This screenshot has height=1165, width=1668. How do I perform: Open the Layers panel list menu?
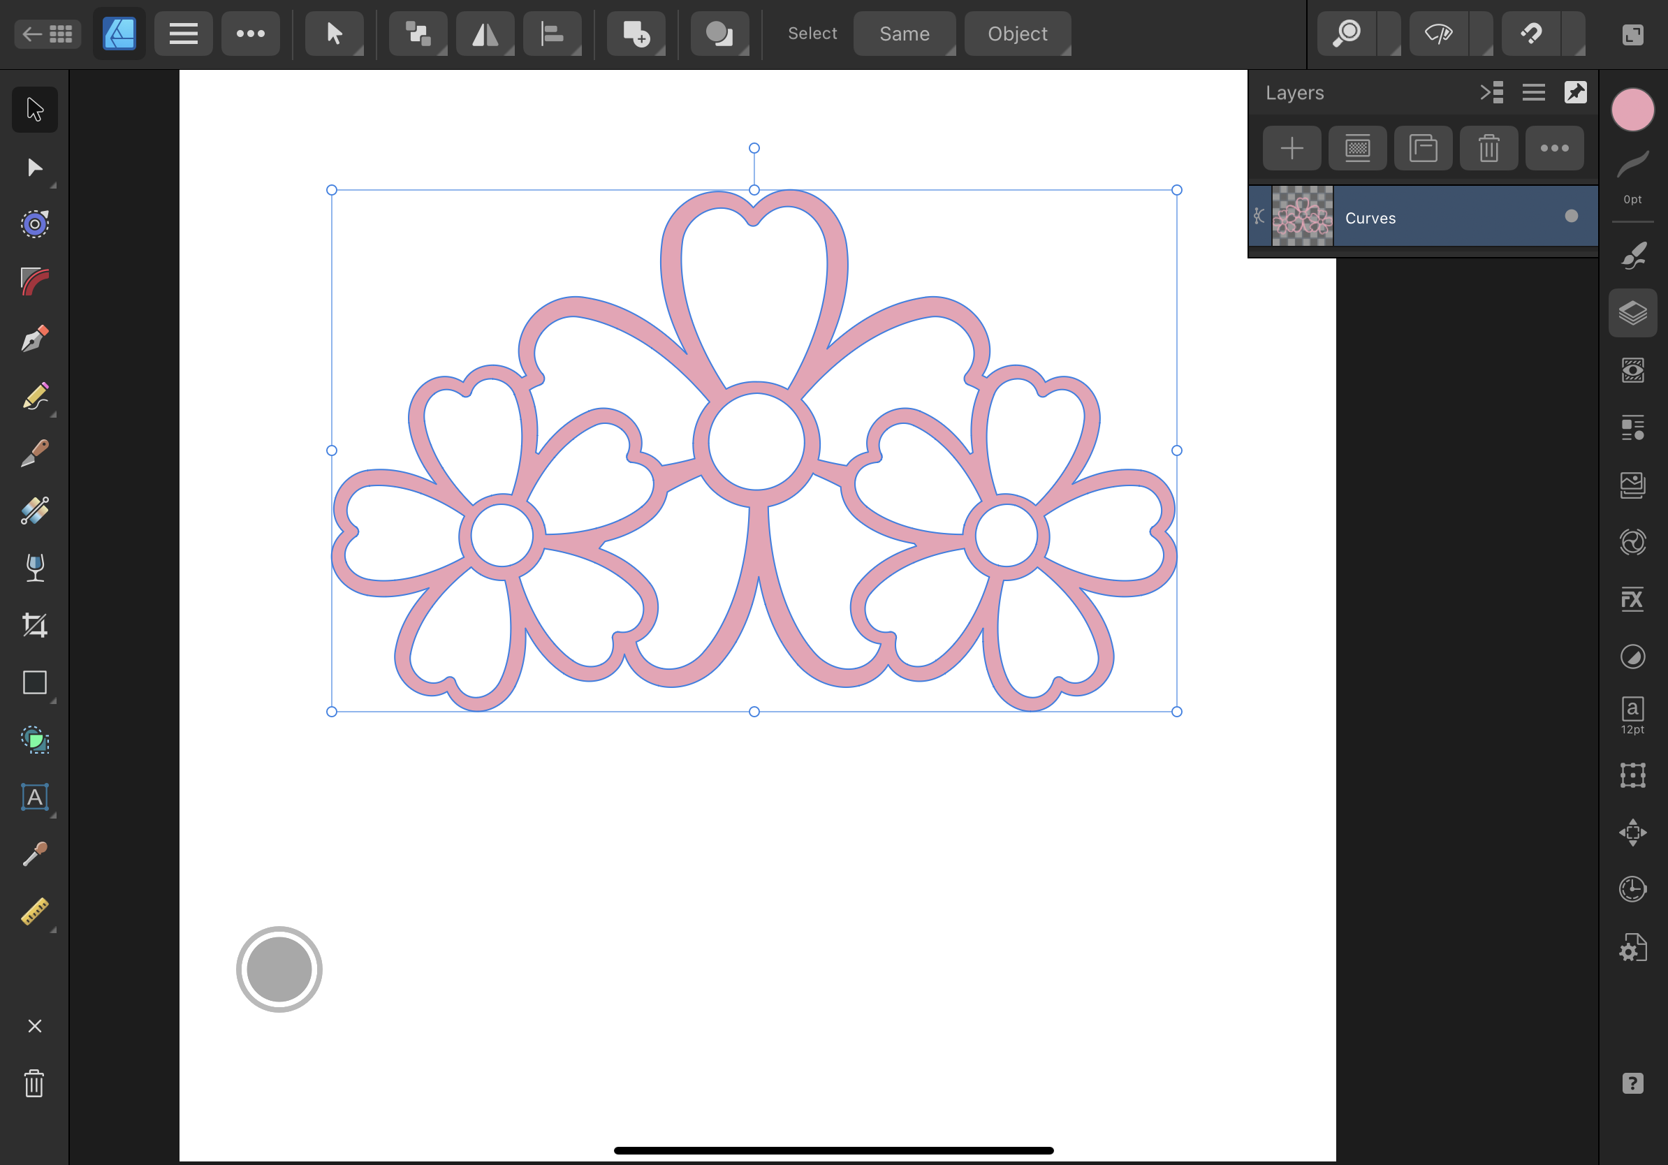[1534, 92]
